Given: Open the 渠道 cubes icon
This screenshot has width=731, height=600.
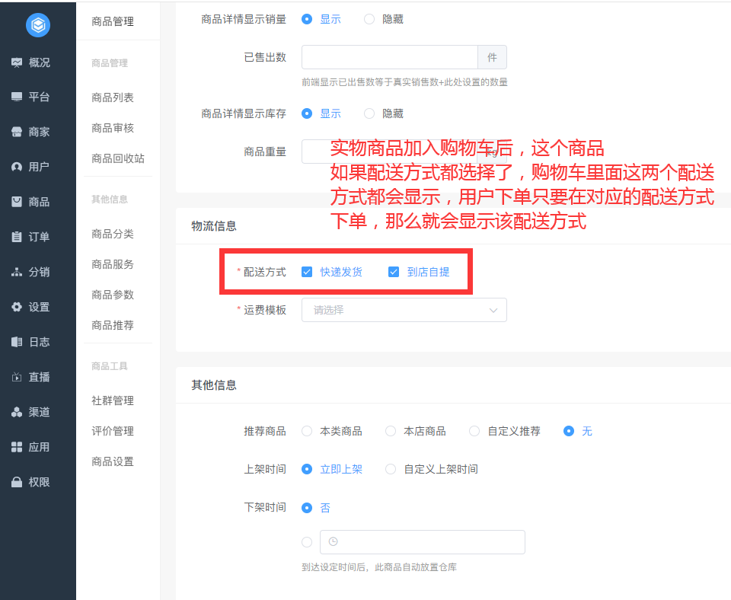Looking at the screenshot, I should (17, 412).
